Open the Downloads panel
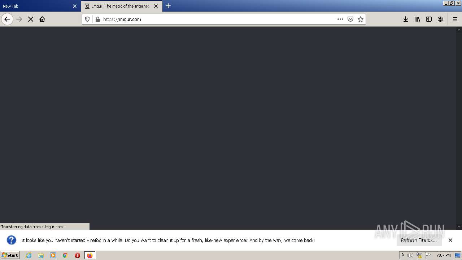The image size is (462, 260). (406, 19)
